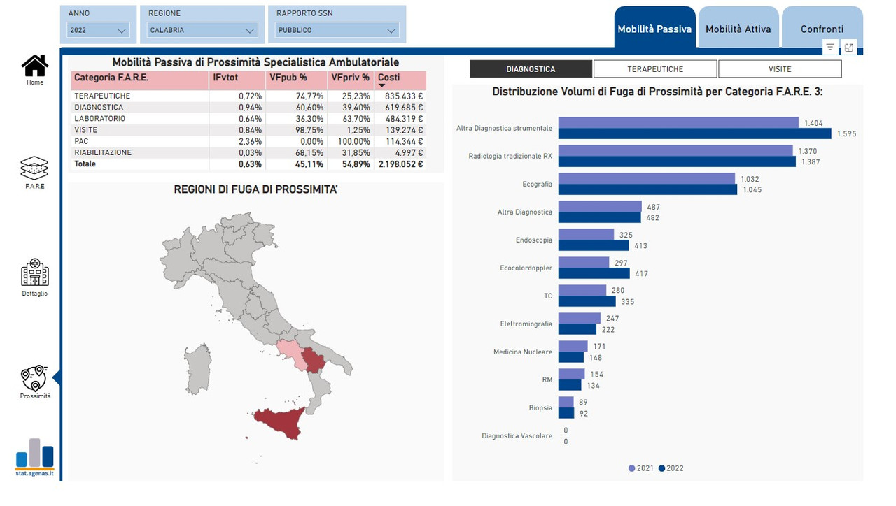This screenshot has height=506, width=896.
Task: Click the Altra Diagnostica 2021 bar
Action: pos(600,207)
